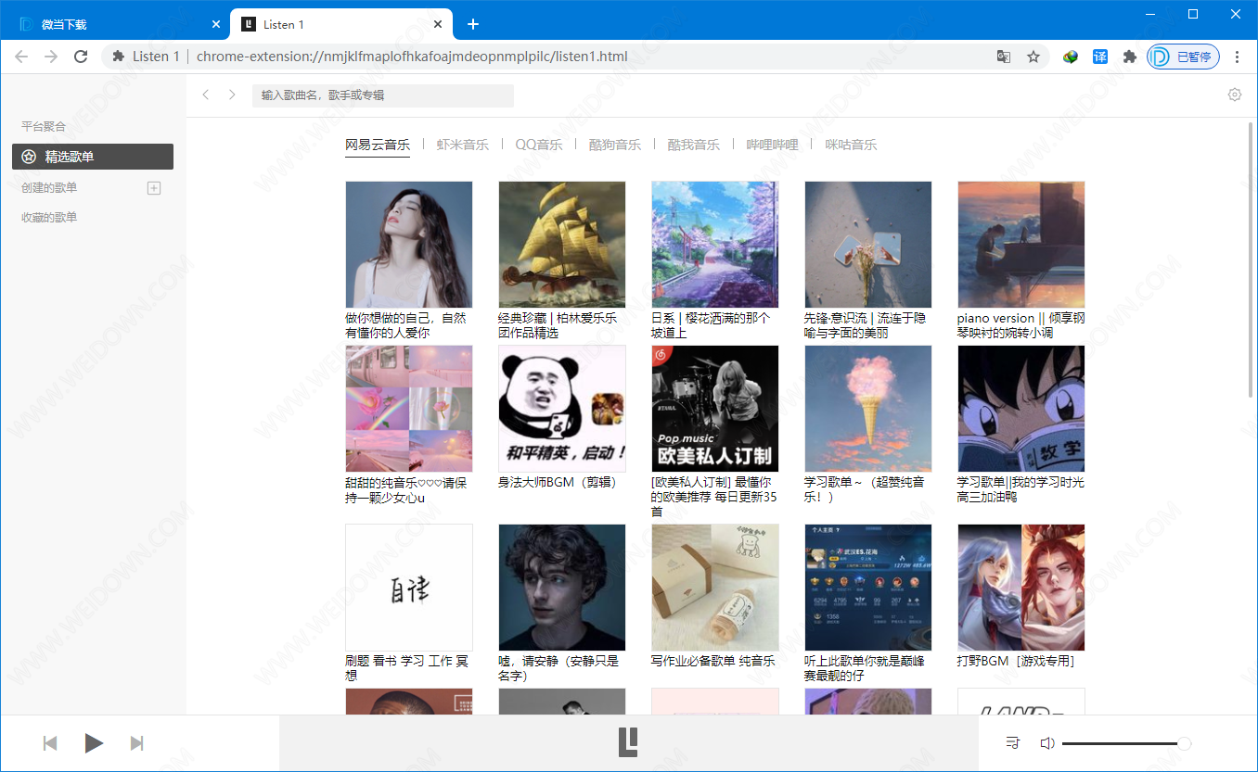Viewport: 1258px width, 772px height.
Task: Open the 先锋·意识流 playlist cover
Action: click(868, 245)
